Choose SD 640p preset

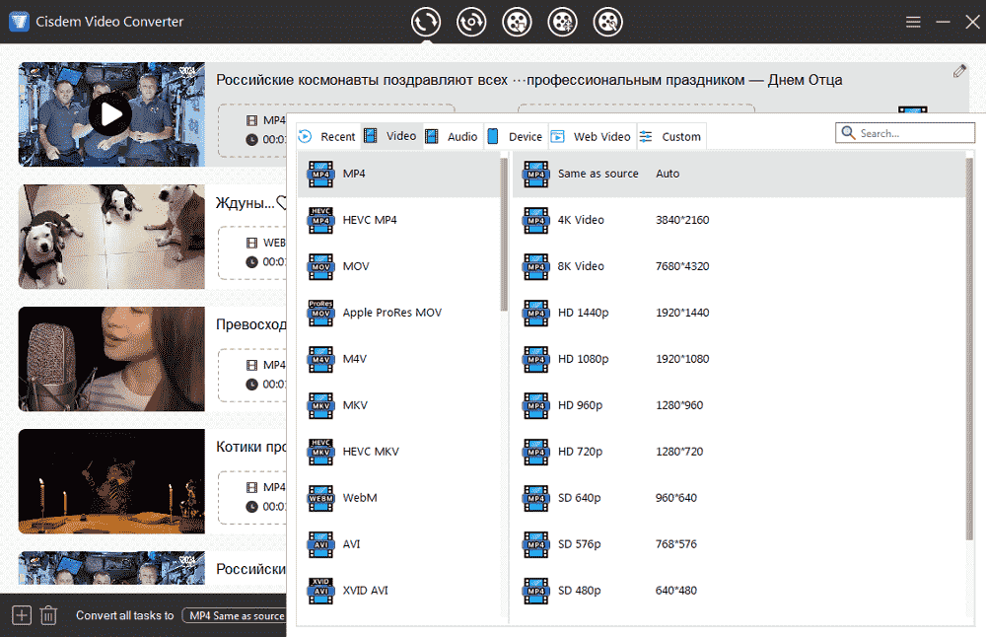739,498
